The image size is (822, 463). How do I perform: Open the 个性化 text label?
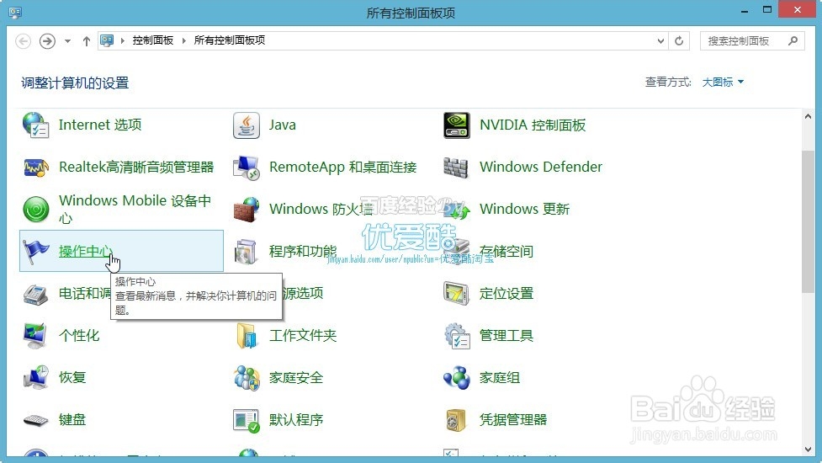78,336
